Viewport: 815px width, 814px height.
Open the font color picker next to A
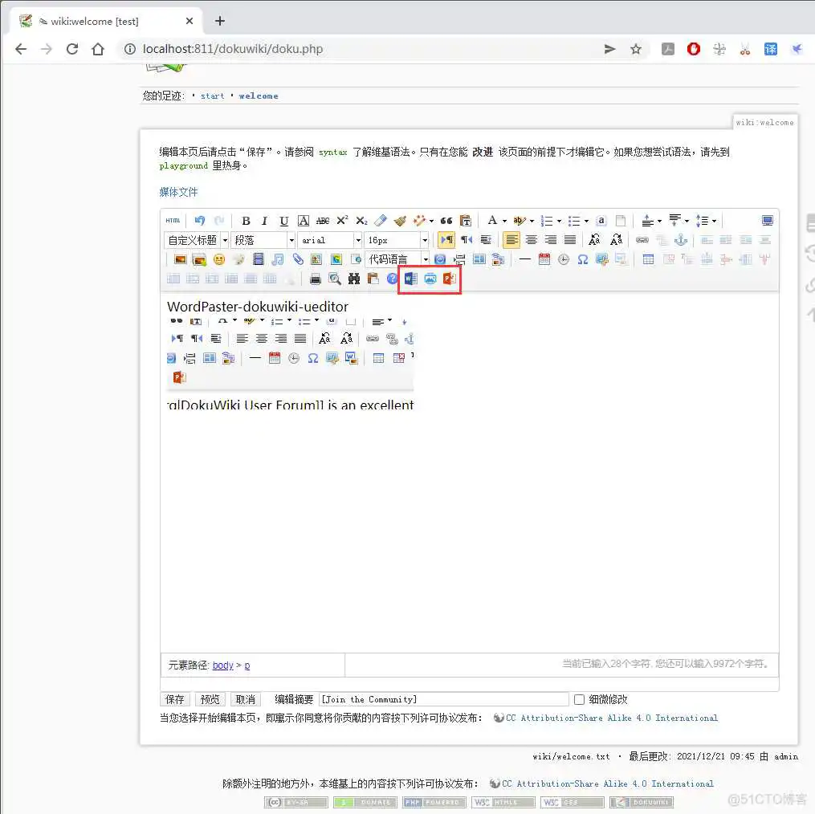(504, 221)
